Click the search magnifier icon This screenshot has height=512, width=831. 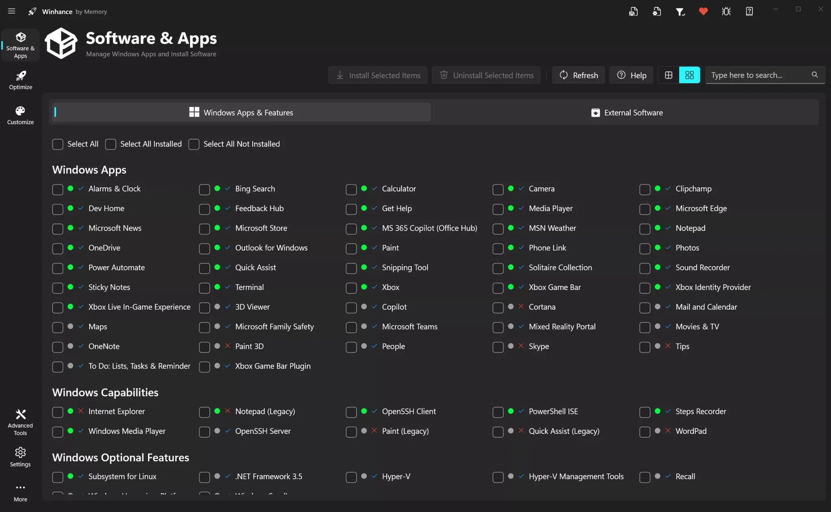[814, 75]
